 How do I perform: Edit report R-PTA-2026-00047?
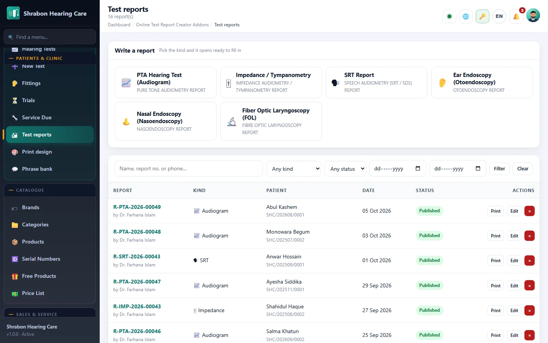coord(514,286)
